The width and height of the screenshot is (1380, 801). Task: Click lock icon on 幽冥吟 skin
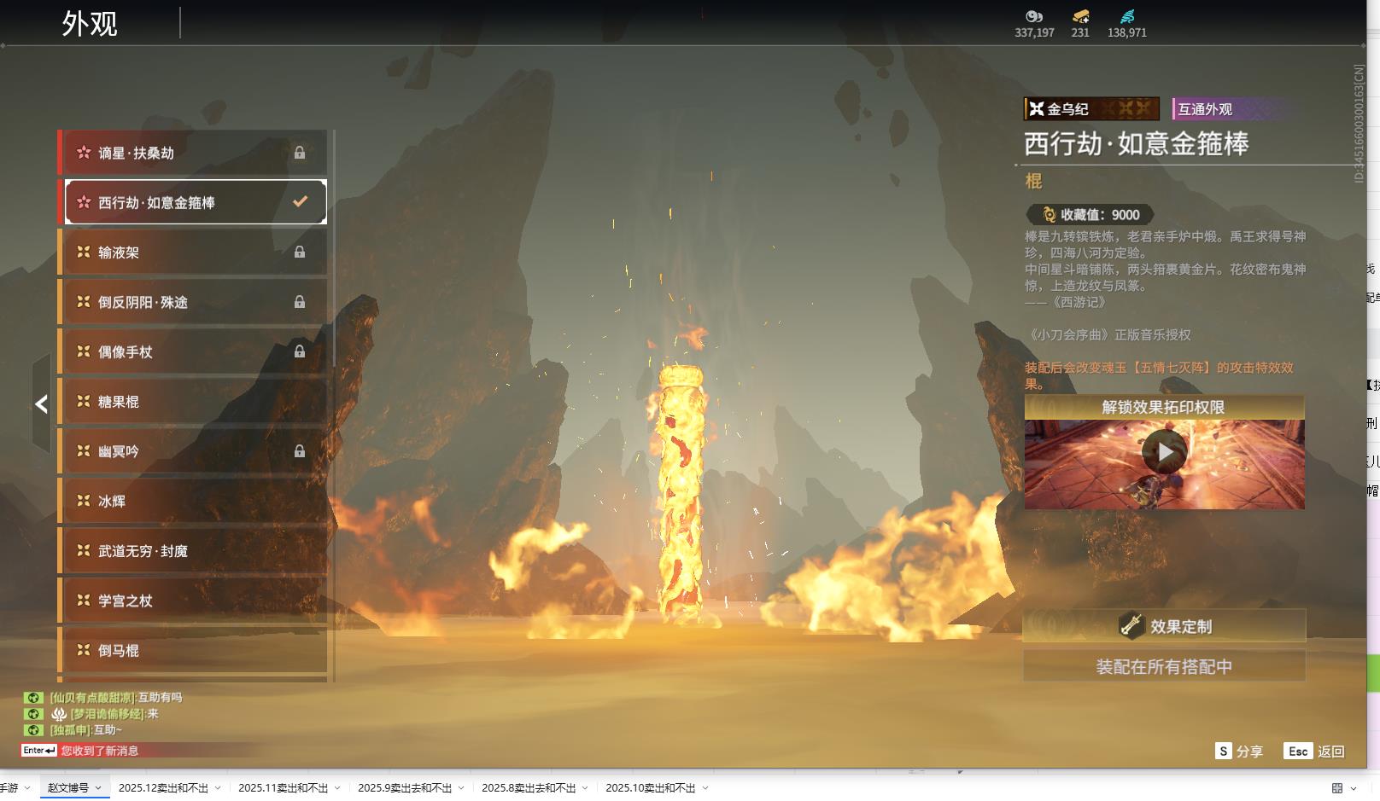(x=300, y=451)
